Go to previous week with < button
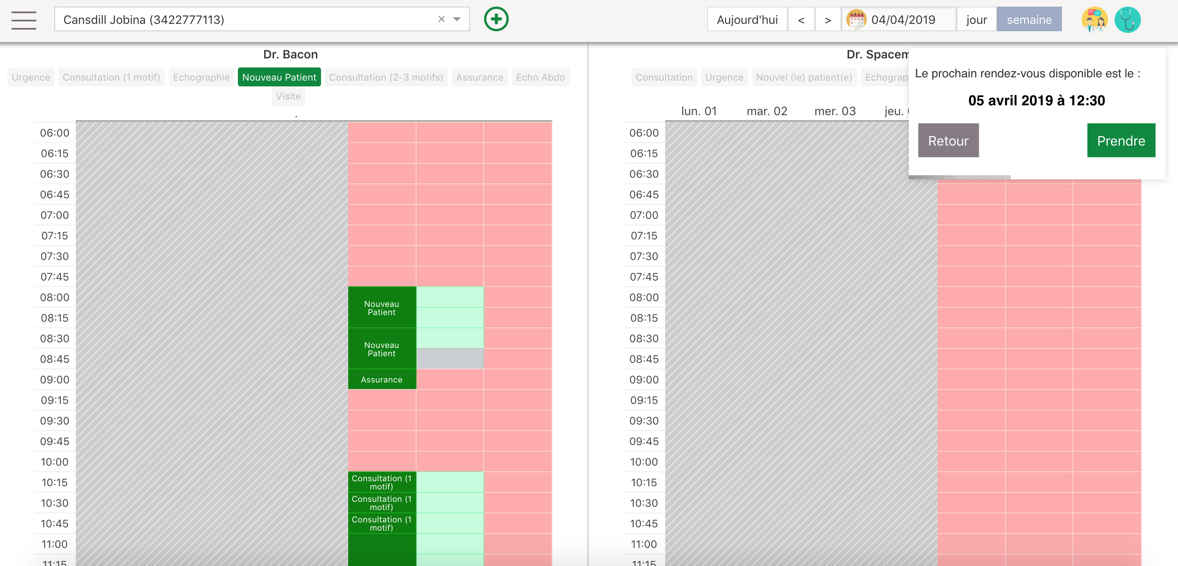The width and height of the screenshot is (1178, 566). [x=801, y=20]
